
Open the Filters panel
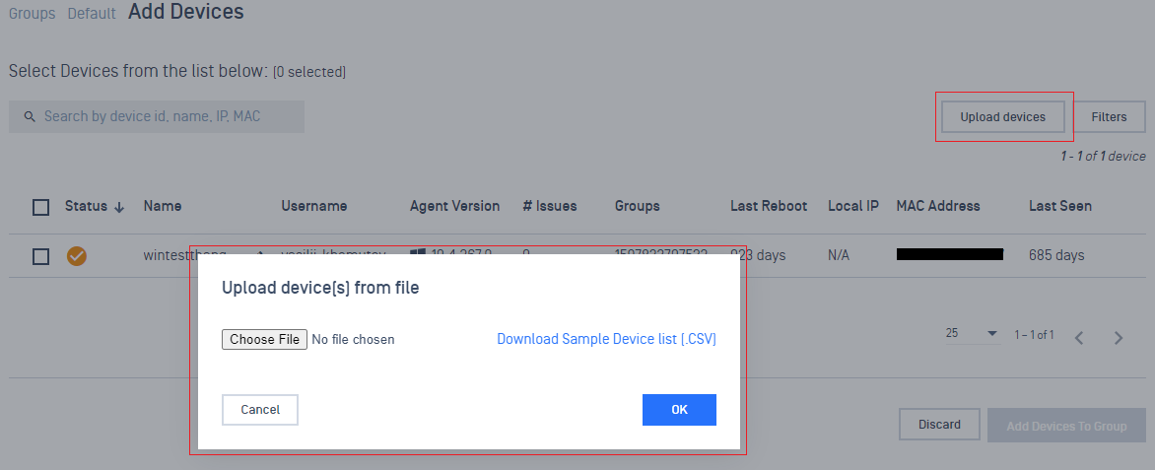pyautogui.click(x=1109, y=116)
